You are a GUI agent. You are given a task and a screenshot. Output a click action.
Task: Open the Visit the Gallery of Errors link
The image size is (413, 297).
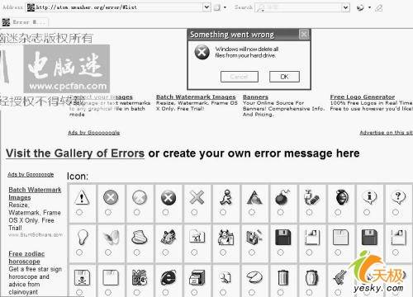point(75,153)
